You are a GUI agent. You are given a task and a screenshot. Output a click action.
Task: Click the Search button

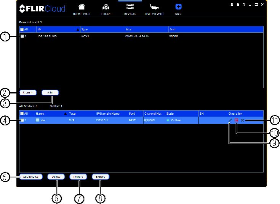[x=28, y=93]
